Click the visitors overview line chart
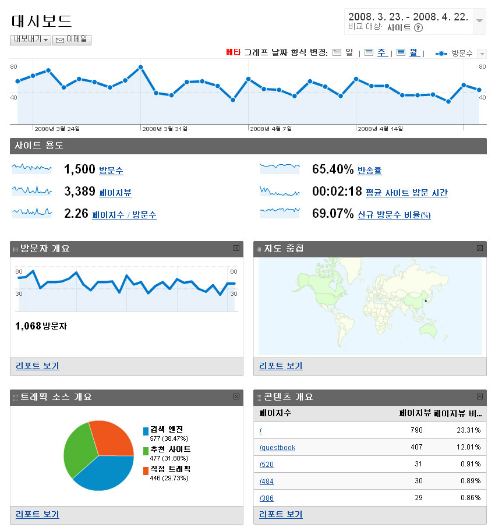Viewport: 495px width, 531px height. tap(127, 290)
